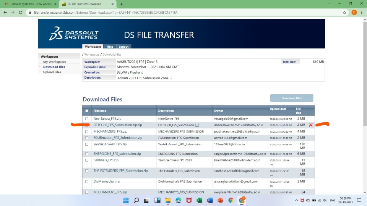Click the browser address bar URL

[106, 12]
